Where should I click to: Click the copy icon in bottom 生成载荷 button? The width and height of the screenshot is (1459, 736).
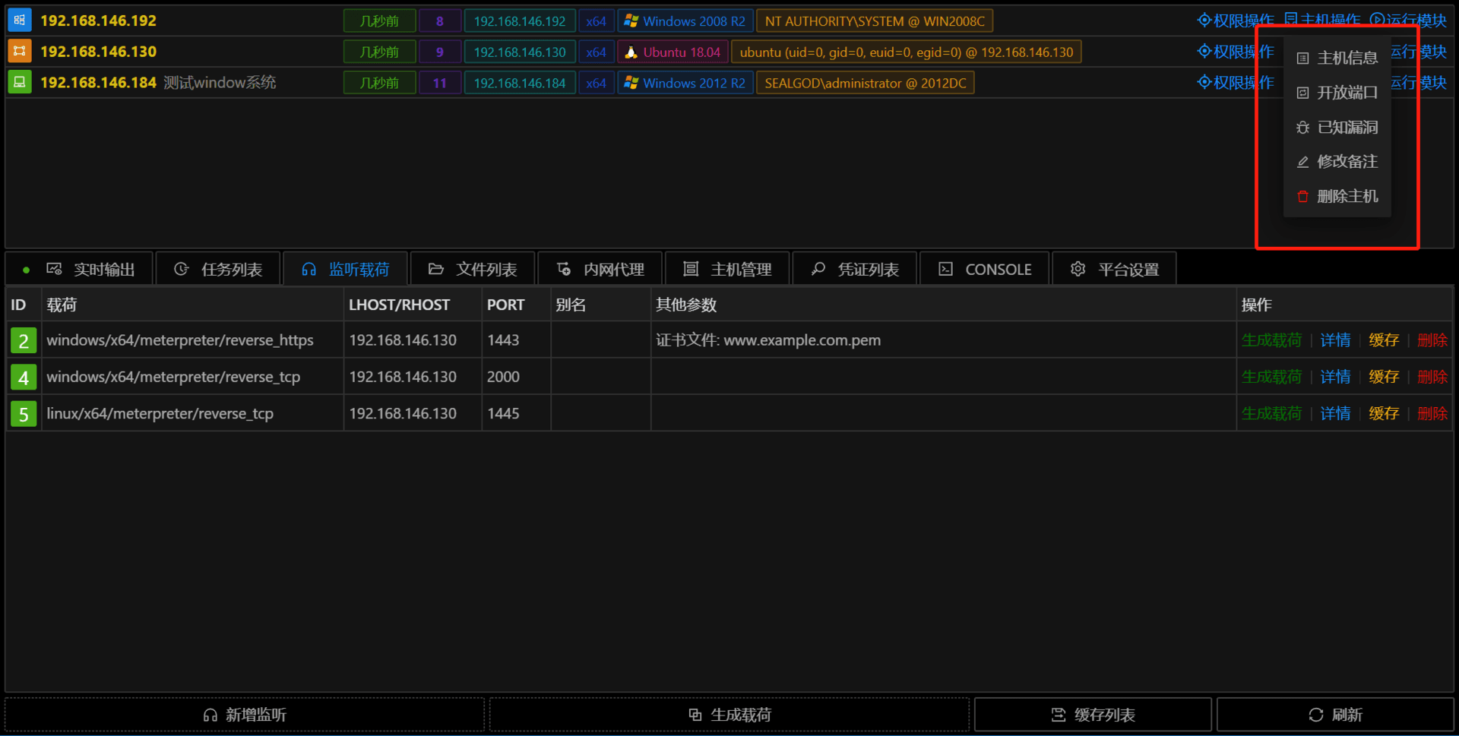[695, 715]
